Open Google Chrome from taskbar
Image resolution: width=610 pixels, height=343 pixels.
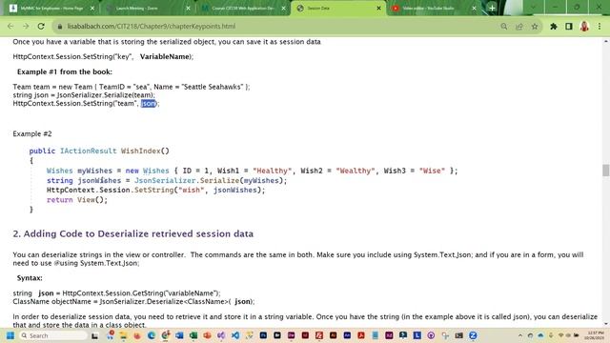click(x=165, y=335)
